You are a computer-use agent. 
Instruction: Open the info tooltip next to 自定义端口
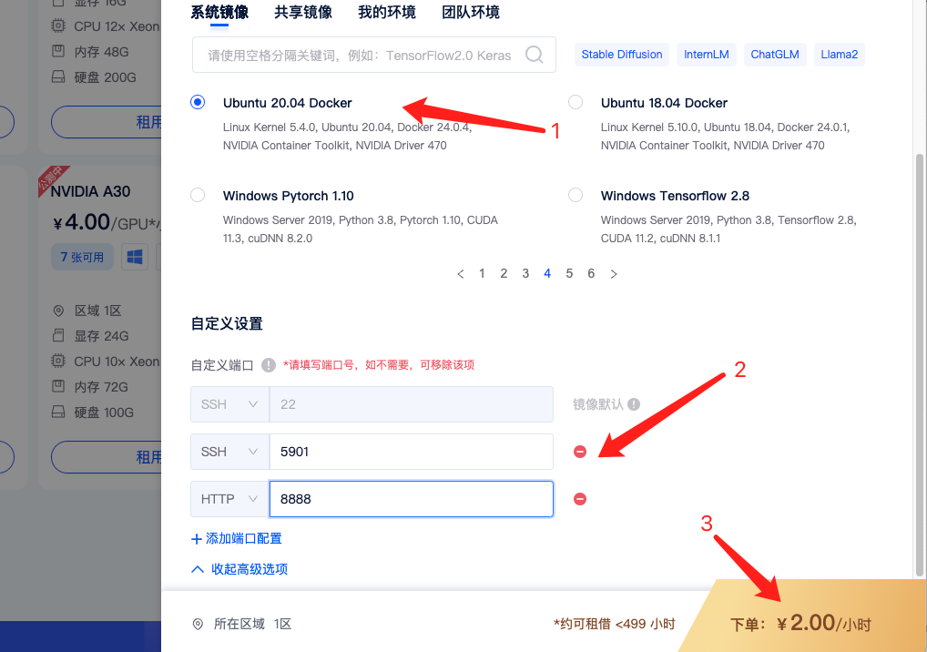(x=268, y=364)
